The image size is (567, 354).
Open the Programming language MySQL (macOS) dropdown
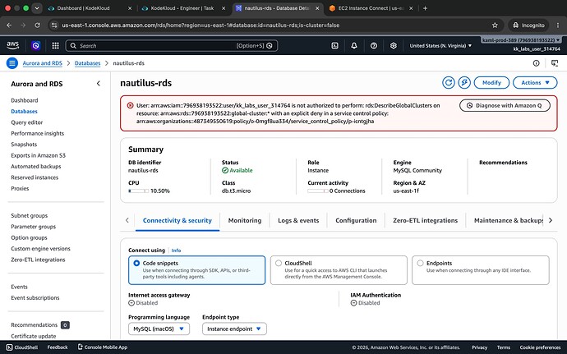pyautogui.click(x=159, y=329)
